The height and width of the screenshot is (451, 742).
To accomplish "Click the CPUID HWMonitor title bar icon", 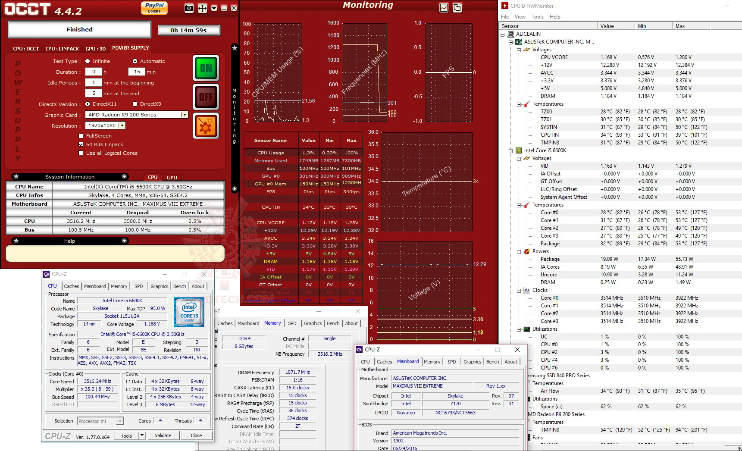I will pyautogui.click(x=505, y=6).
